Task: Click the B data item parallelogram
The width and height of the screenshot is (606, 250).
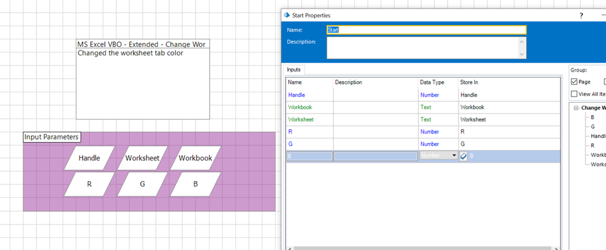Action: coord(195,184)
